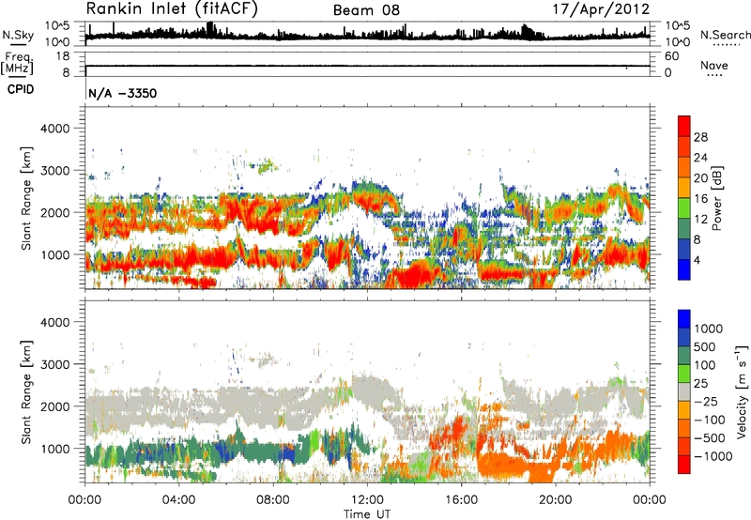Click the 'N/A -3350' CPID value
Image resolution: width=751 pixels, height=520 pixels.
123,93
